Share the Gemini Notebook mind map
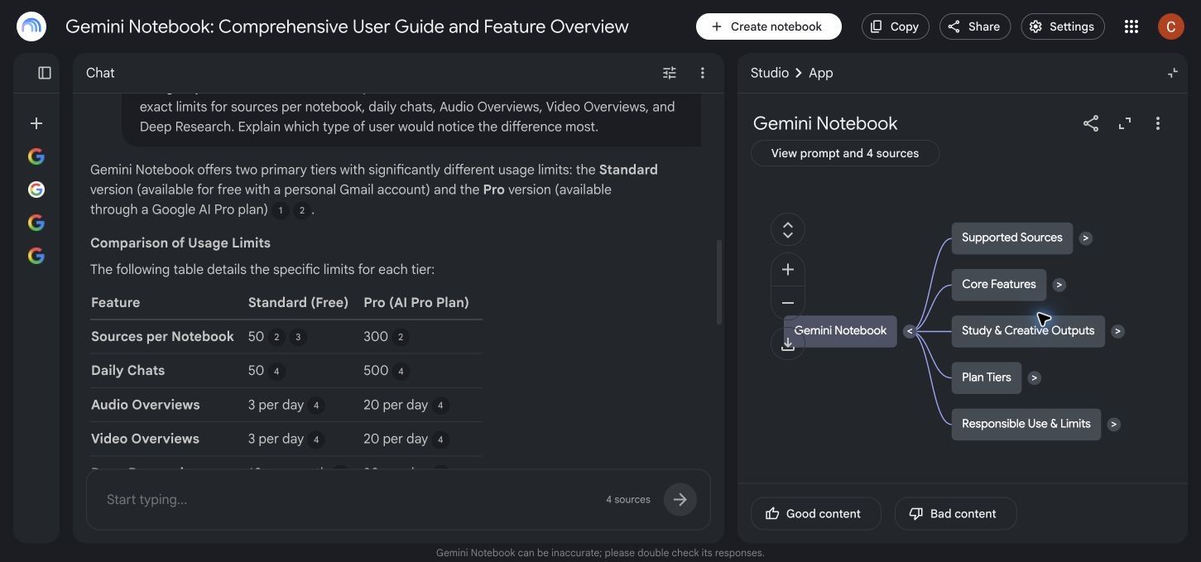The width and height of the screenshot is (1201, 562). click(x=1091, y=123)
